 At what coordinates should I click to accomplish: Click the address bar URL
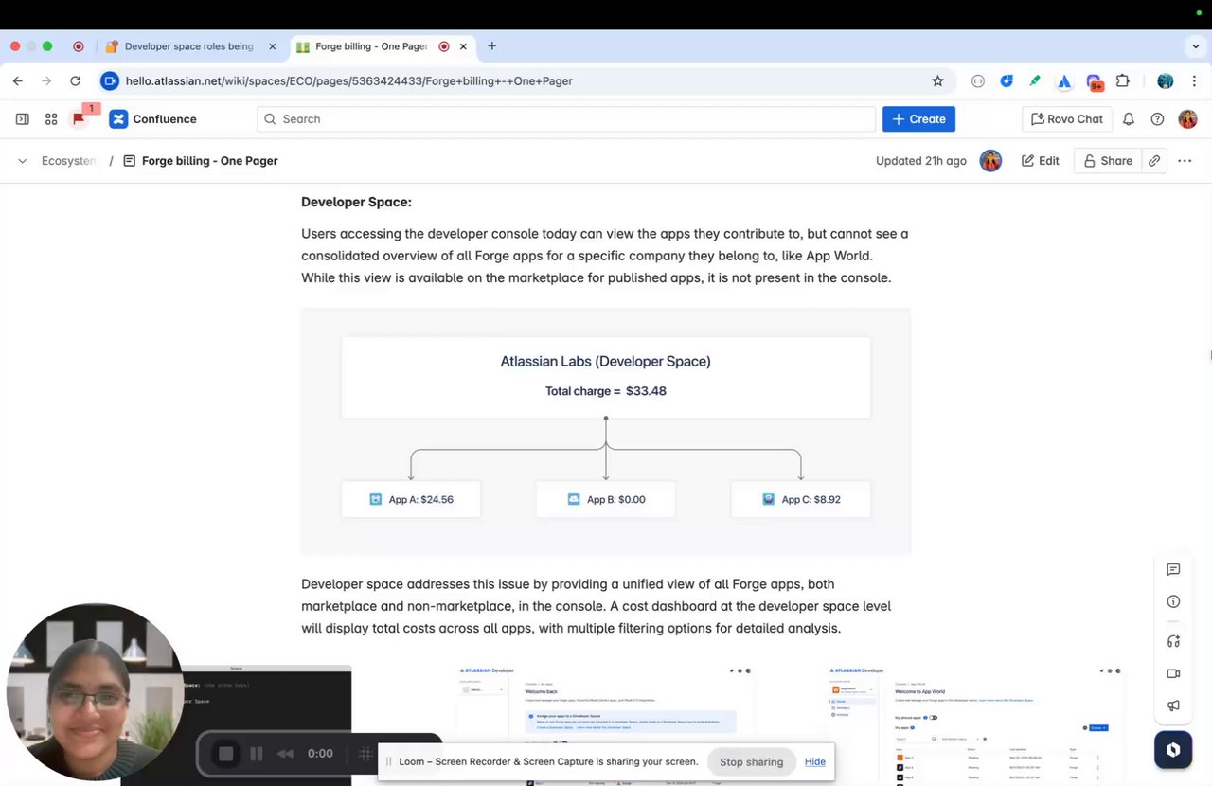(348, 81)
